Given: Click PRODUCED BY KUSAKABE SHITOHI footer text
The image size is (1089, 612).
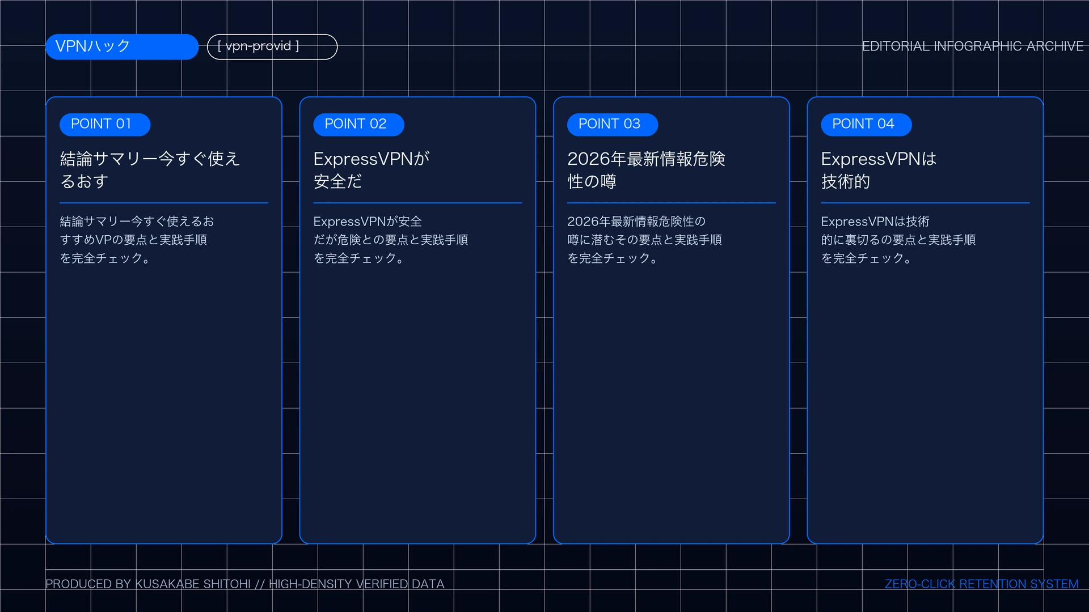Looking at the screenshot, I should (x=245, y=584).
